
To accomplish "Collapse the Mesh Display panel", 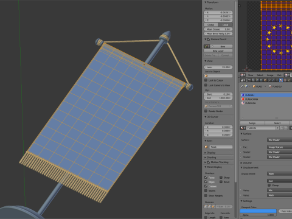I will tap(206, 167).
